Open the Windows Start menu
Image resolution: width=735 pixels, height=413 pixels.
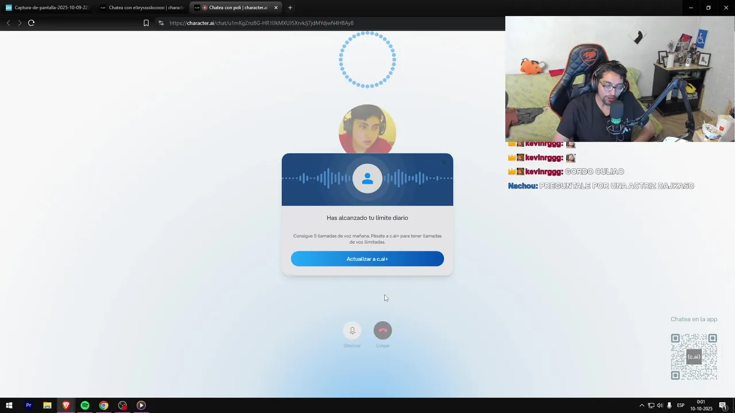pos(9,406)
